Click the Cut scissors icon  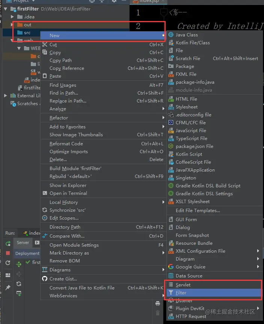click(45, 44)
